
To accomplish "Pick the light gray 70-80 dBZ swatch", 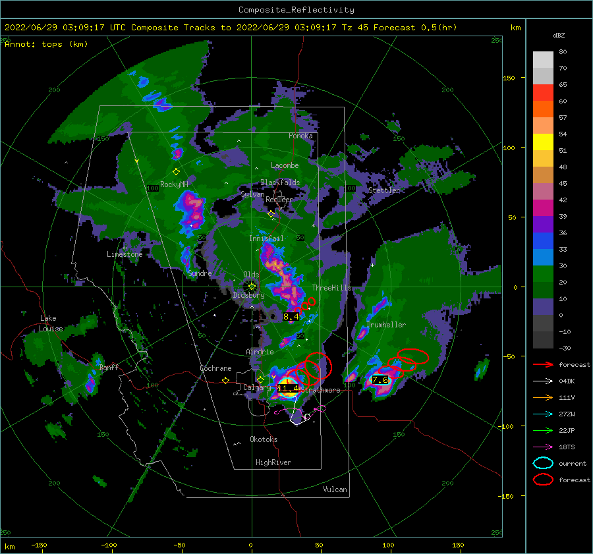I will (x=543, y=60).
